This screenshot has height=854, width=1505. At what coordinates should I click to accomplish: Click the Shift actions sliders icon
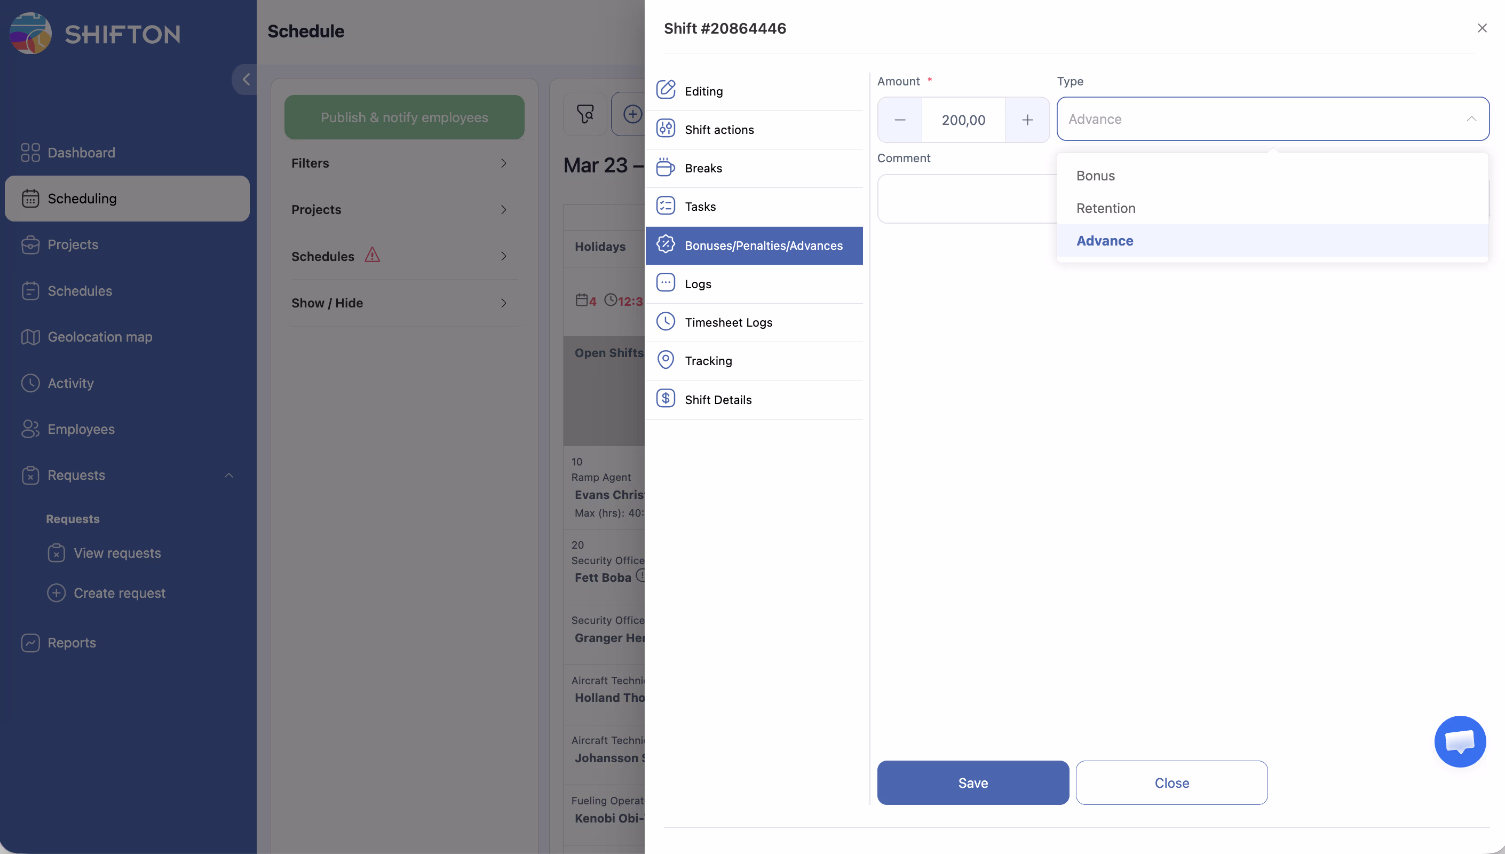pyautogui.click(x=666, y=129)
